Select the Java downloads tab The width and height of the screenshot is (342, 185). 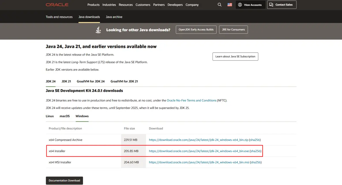pos(89,17)
